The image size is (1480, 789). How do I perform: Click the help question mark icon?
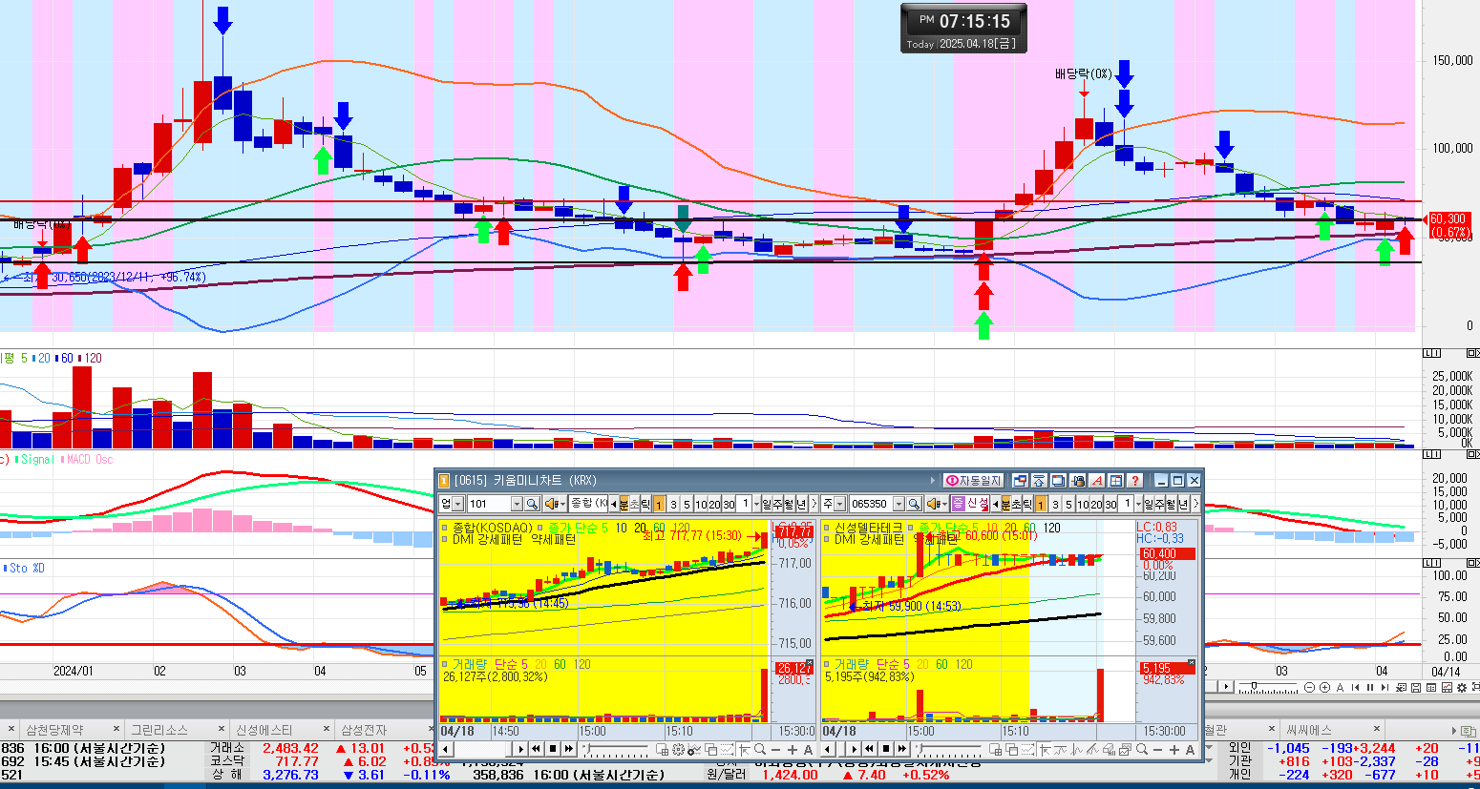click(x=1134, y=481)
